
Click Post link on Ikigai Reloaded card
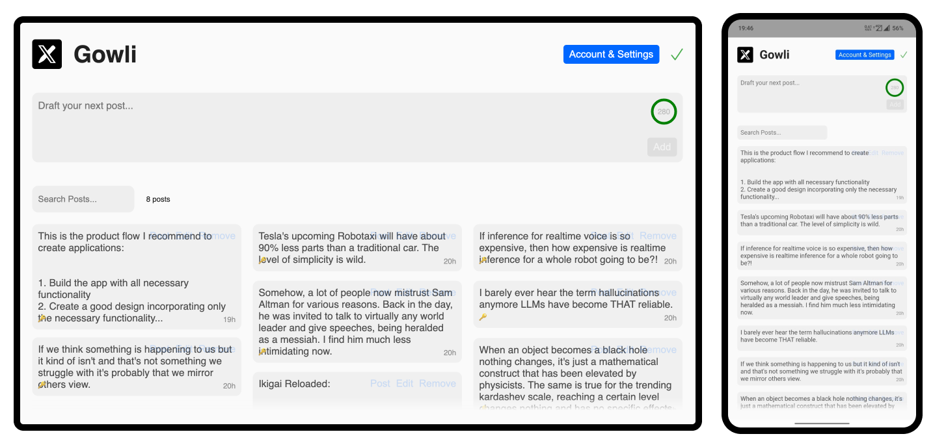(380, 384)
